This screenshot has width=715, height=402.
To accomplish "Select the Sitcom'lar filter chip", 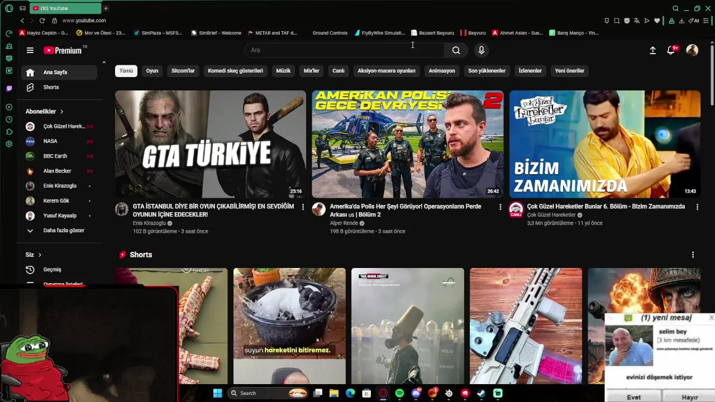I will [183, 71].
